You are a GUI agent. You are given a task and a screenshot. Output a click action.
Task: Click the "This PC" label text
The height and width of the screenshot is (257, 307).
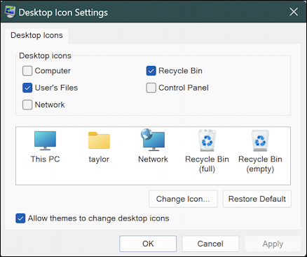coord(45,159)
